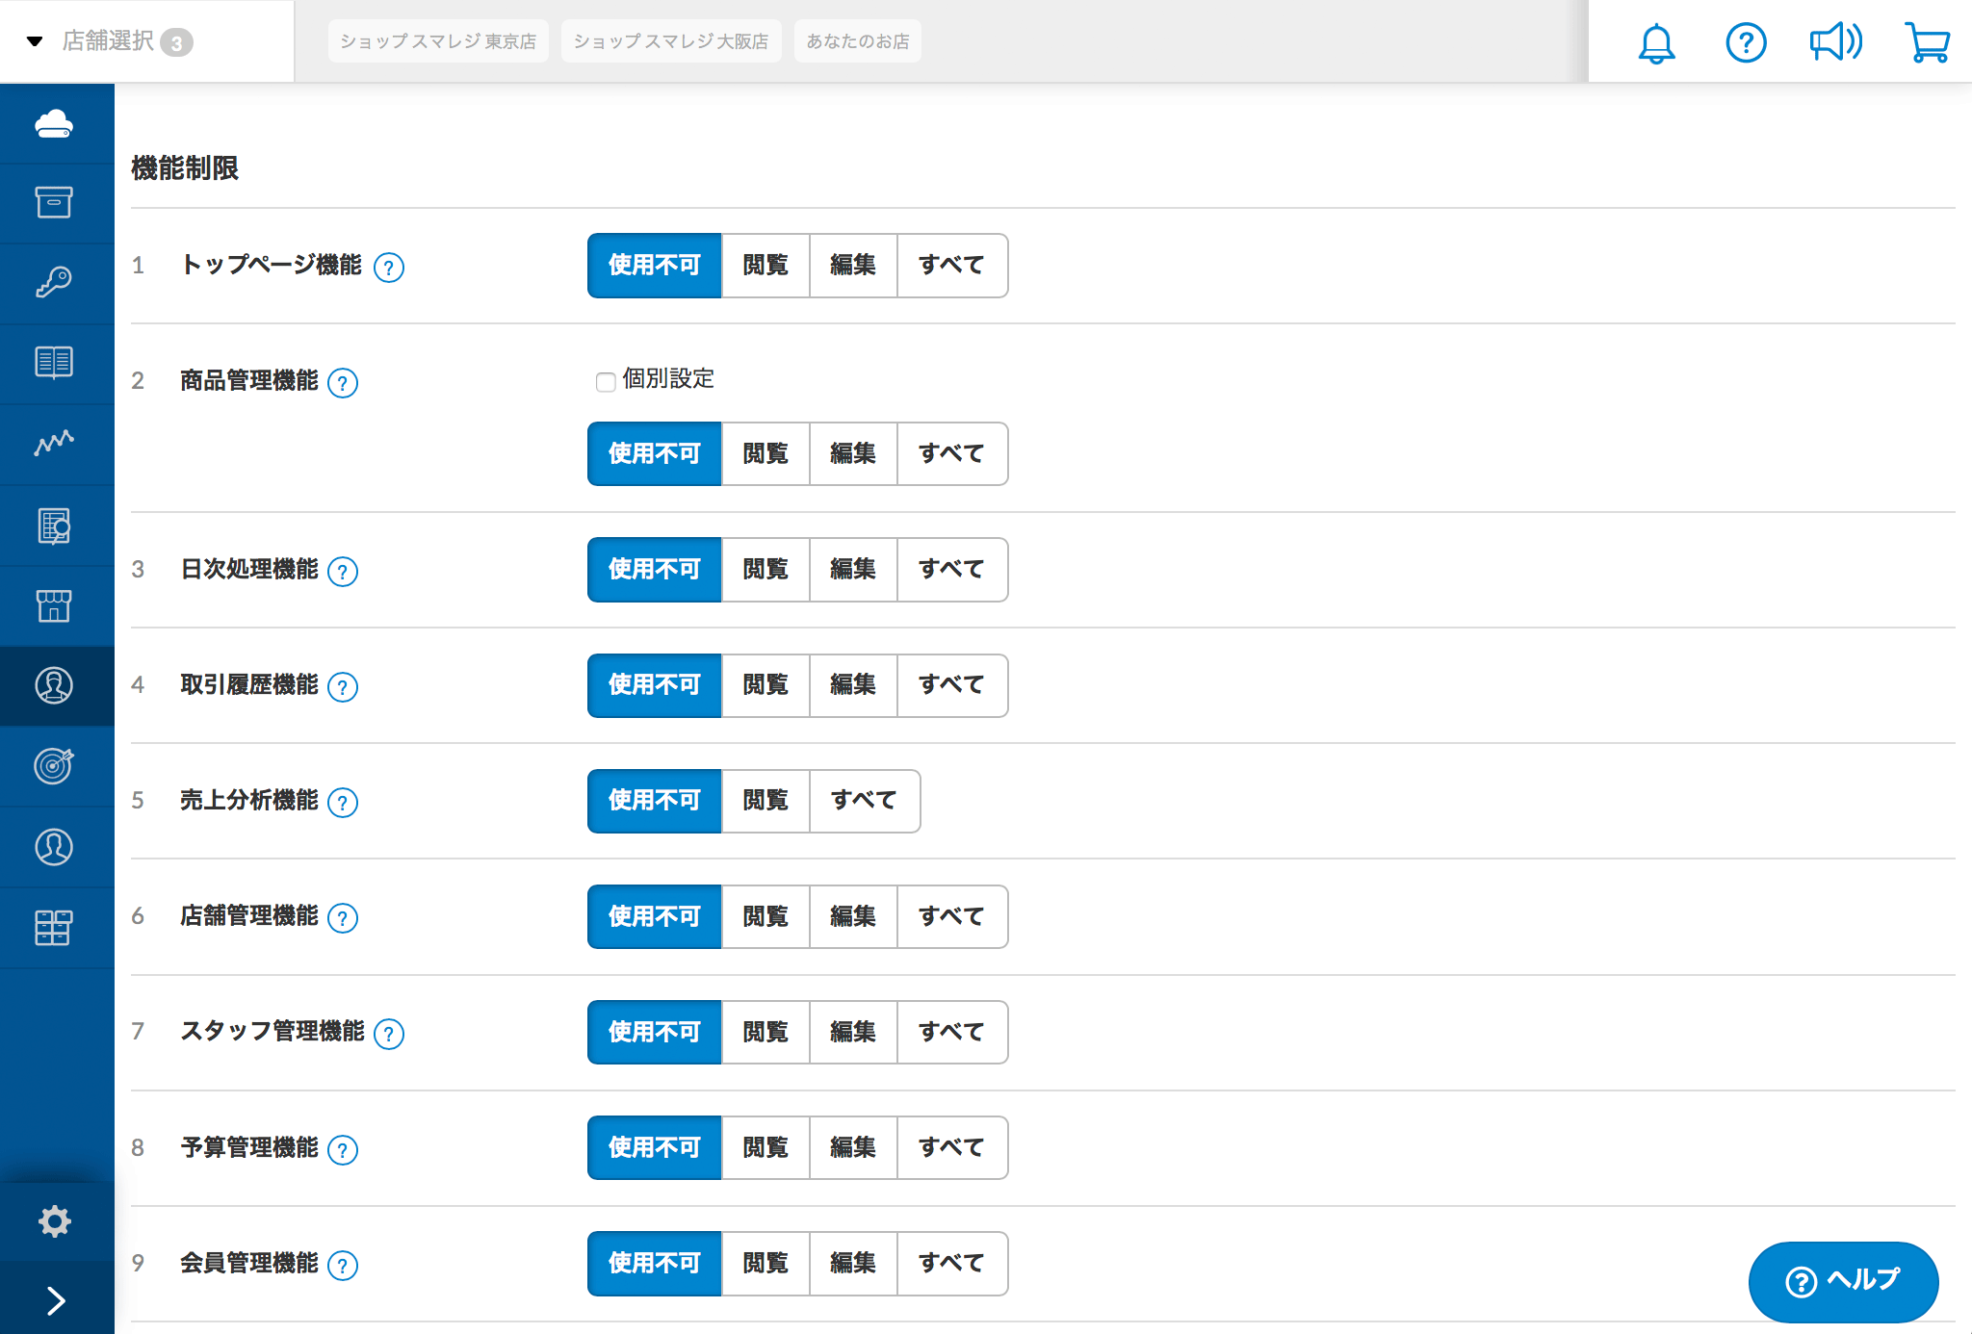Set 会員管理機能 to 使用不可
The height and width of the screenshot is (1334, 1972).
[x=654, y=1264]
